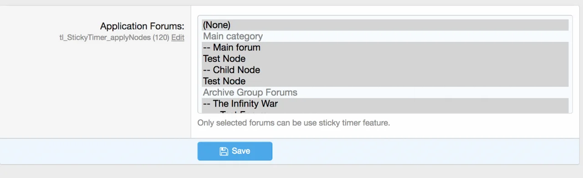Click the Archive Group Forums category row
583x178 pixels.
pos(385,92)
